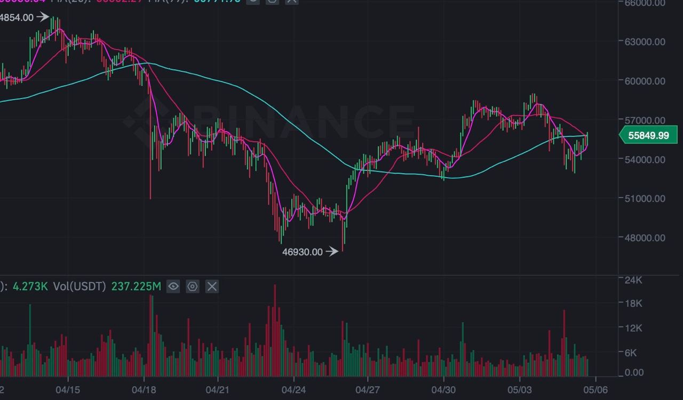683x400 pixels.
Task: Click the green 55849.99 current price tag
Action: point(648,135)
